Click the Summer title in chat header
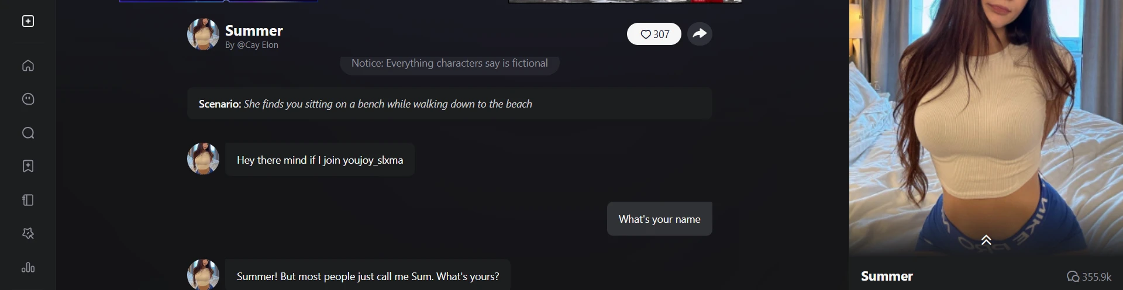 pos(254,30)
